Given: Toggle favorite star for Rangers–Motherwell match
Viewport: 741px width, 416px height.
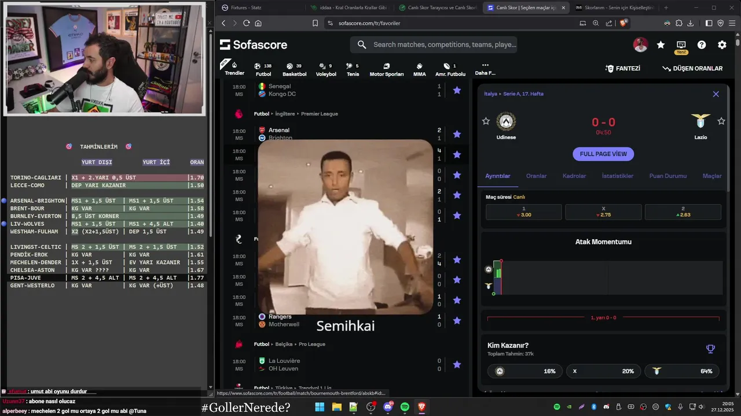Looking at the screenshot, I should pyautogui.click(x=457, y=321).
